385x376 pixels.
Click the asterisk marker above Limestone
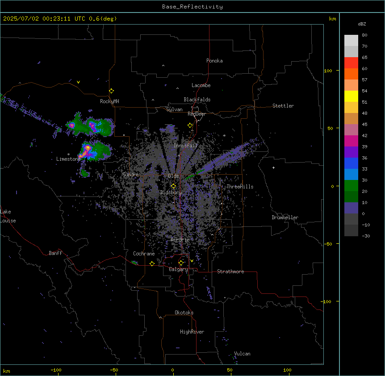pos(68,155)
